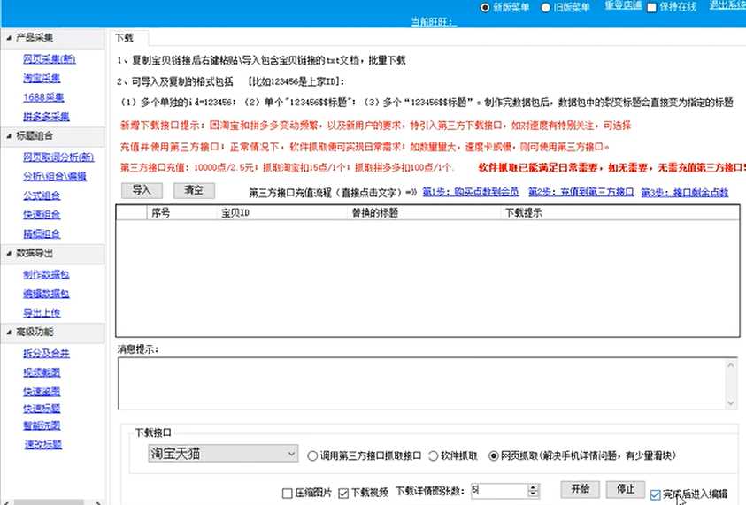Viewport: 746px width, 505px height.
Task: Choose the 软件抓取 radio option
Action: (434, 455)
